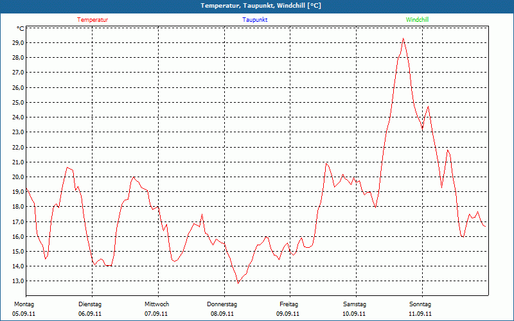Click the 25,0 y-axis value
Image resolution: width=514 pixels, height=321 pixels.
coord(18,102)
